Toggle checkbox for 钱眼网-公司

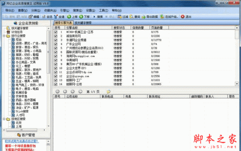pyautogui.click(x=56, y=84)
